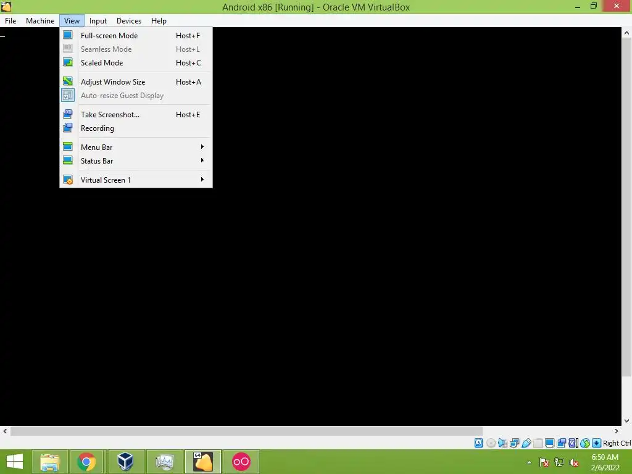
Task: Choose Scaled Mode entry
Action: tap(136, 63)
